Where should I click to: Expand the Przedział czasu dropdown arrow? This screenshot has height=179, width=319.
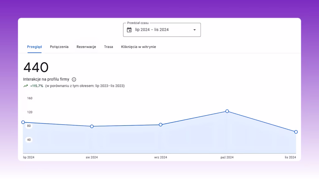194,30
